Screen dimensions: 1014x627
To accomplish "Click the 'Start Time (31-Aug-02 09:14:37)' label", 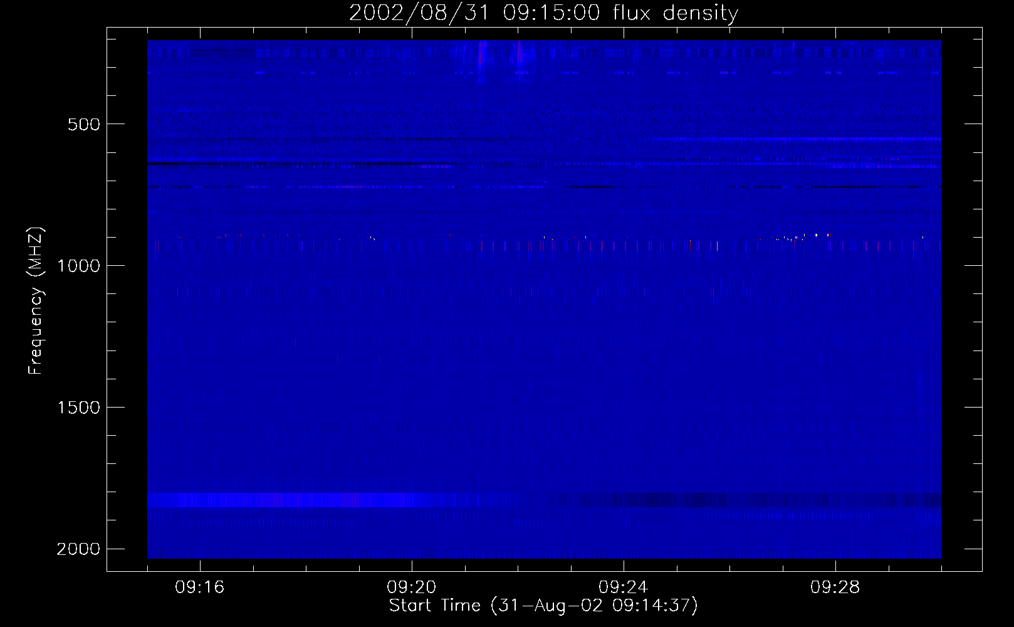I will [543, 606].
